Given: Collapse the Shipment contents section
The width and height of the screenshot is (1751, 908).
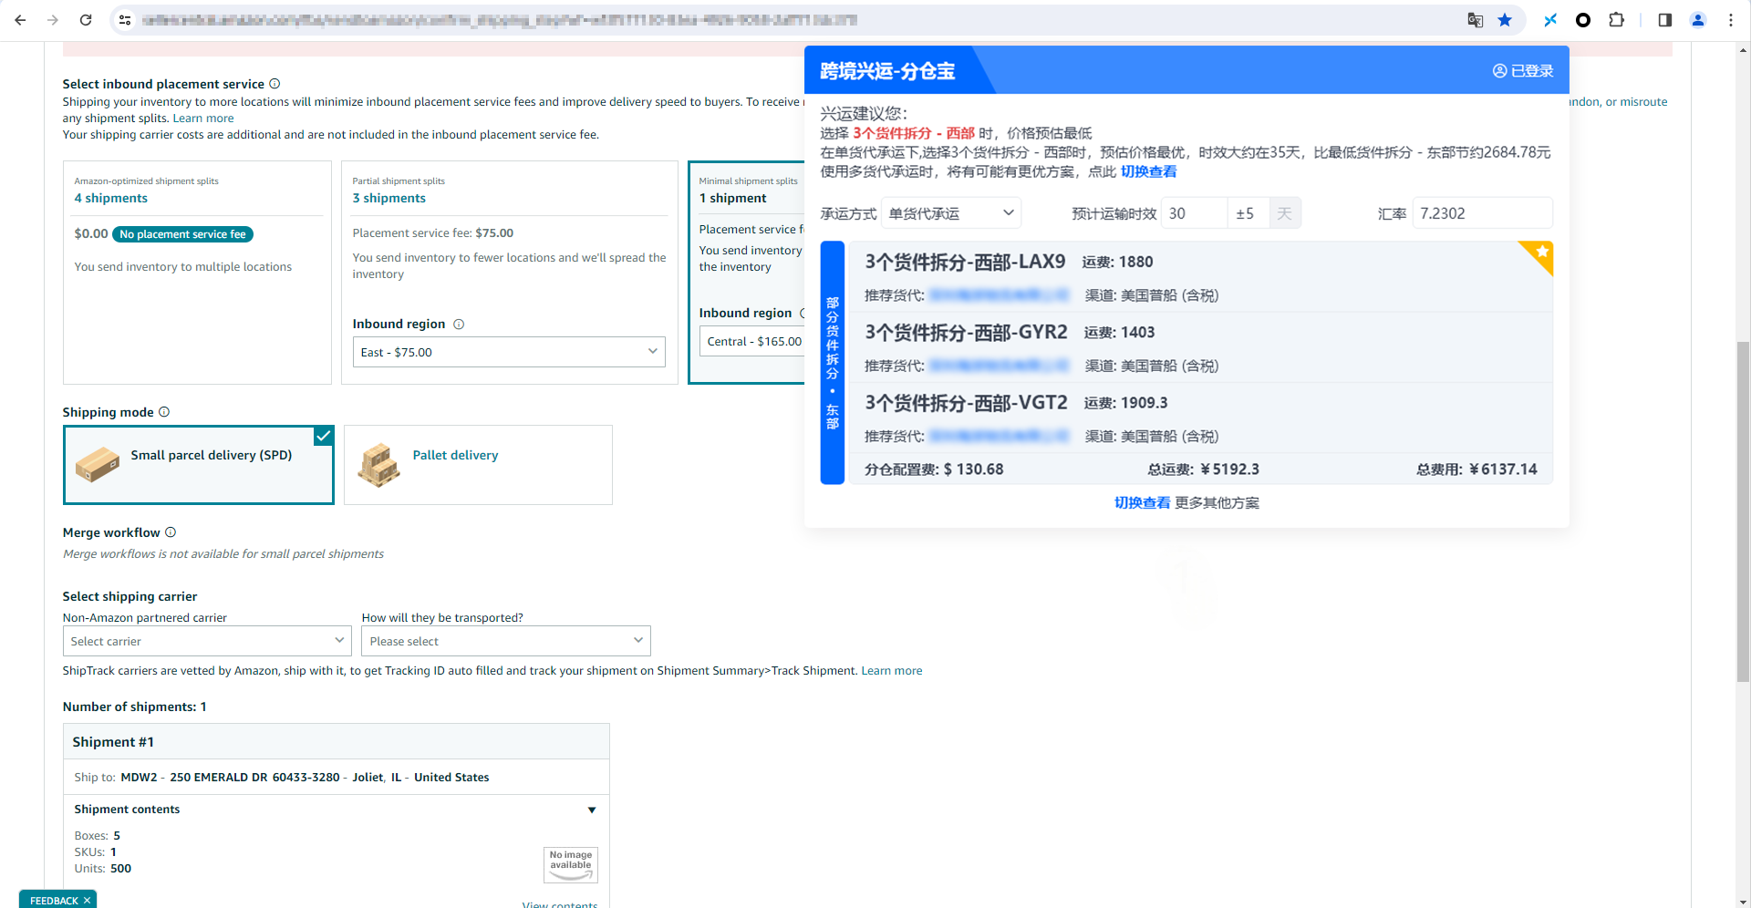Looking at the screenshot, I should 592,810.
